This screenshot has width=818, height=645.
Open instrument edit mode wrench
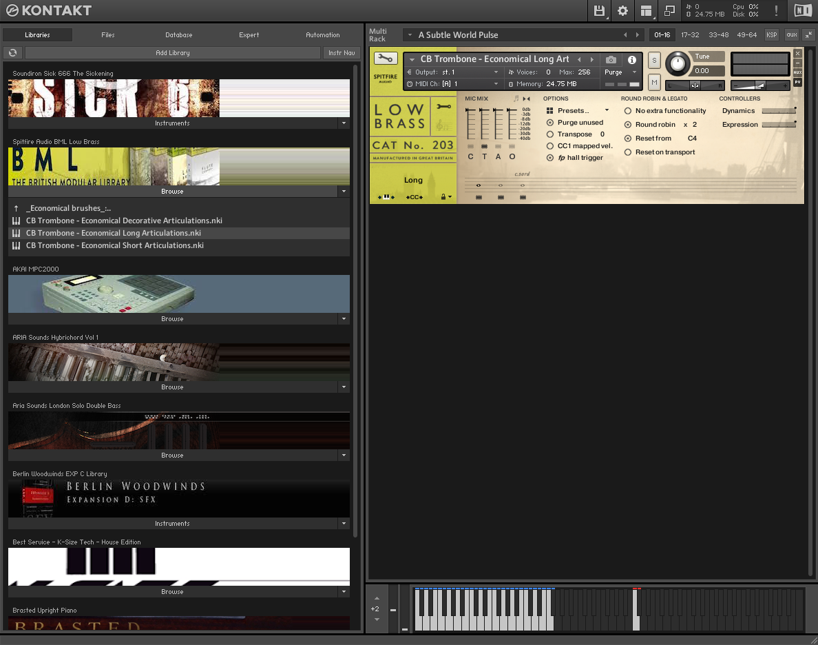coord(386,59)
